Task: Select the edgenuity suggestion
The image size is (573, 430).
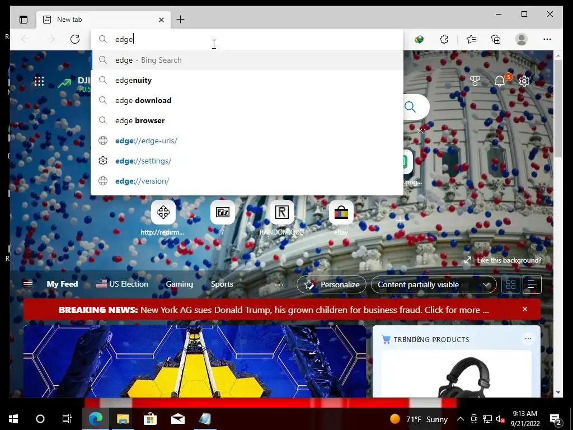Action: (247, 80)
